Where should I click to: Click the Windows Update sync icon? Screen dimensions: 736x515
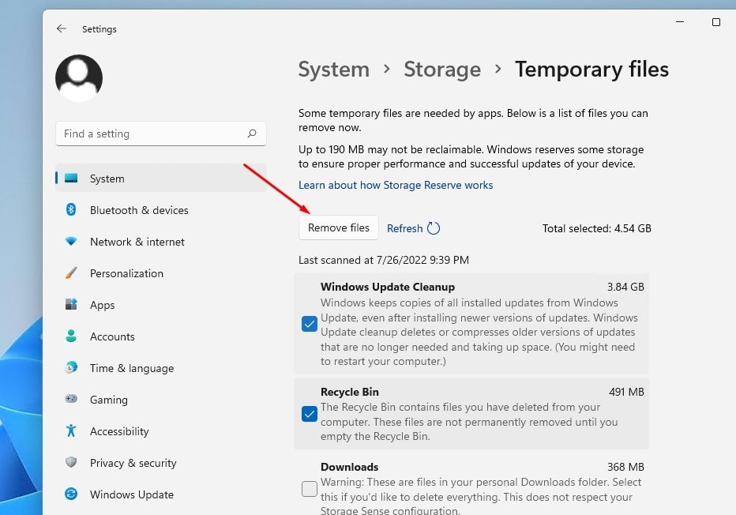click(71, 494)
